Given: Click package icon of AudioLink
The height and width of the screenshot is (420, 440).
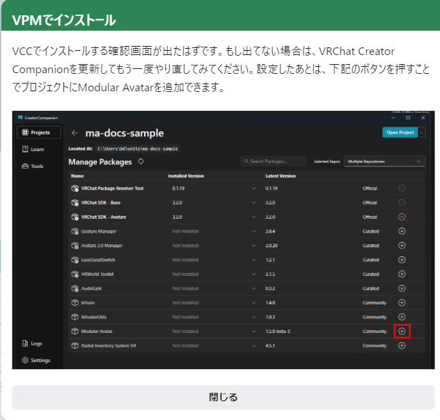Looking at the screenshot, I should (x=74, y=288).
